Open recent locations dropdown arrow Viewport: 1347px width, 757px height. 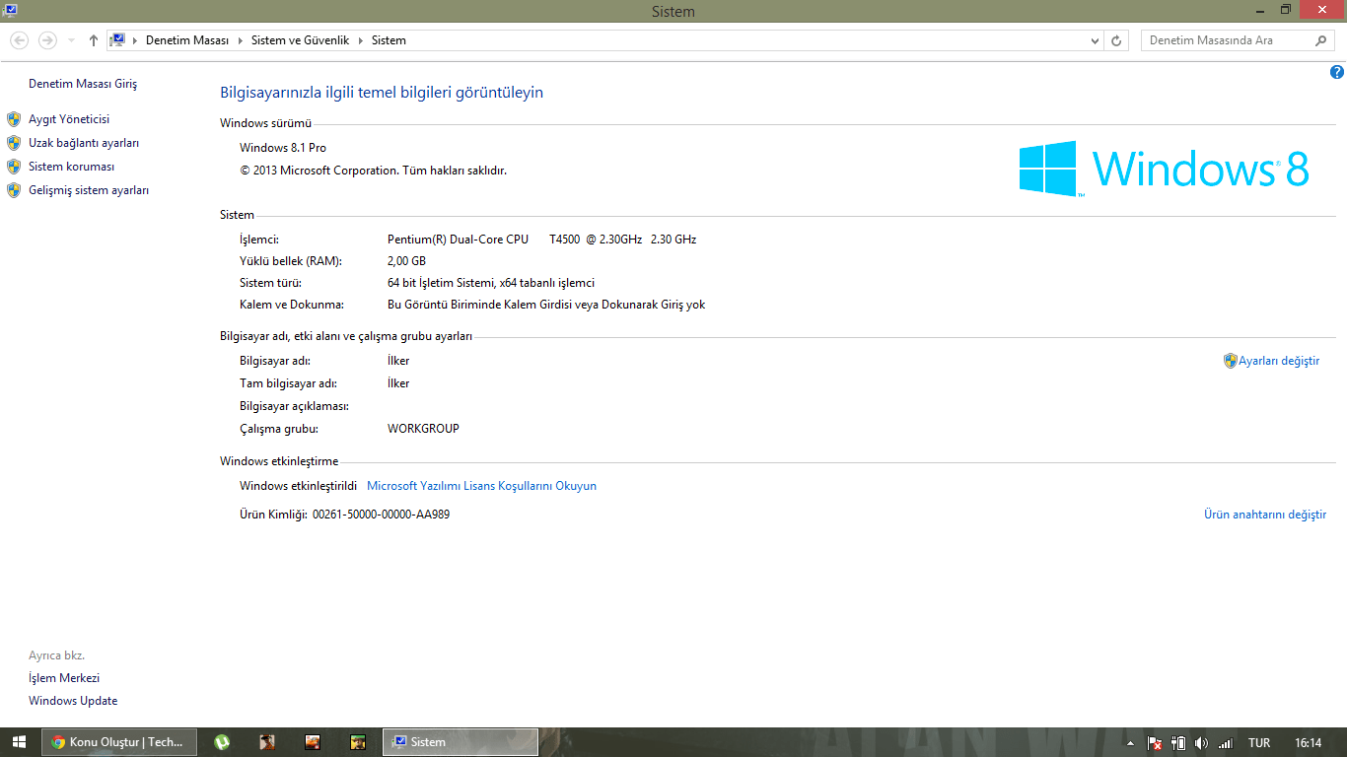[71, 41]
